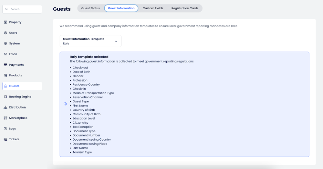
Task: Click the Logs history icon
Action: [5, 128]
